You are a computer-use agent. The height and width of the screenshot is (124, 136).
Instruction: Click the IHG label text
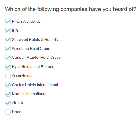pos(15,30)
